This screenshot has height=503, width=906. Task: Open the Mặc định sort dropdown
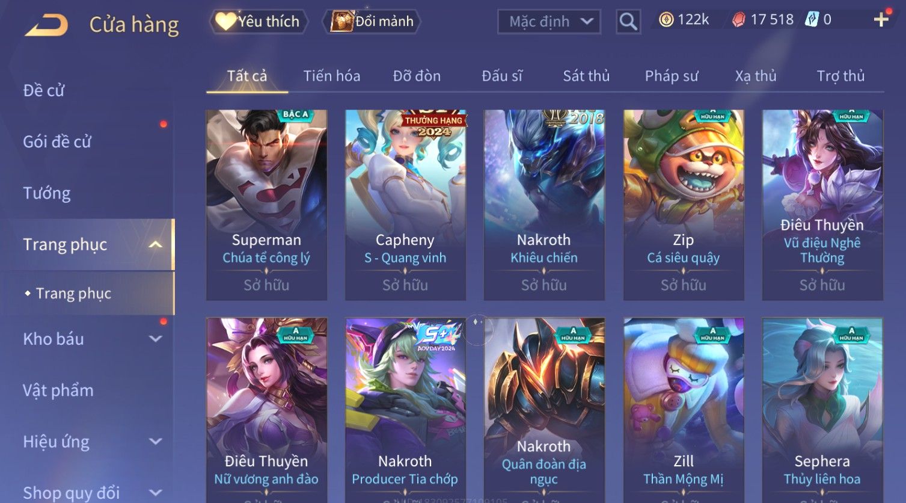549,22
